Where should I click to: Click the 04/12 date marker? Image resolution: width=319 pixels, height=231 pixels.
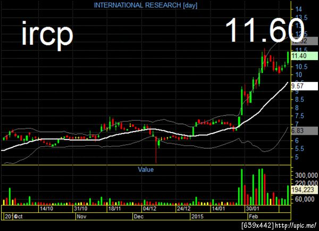coord(149,209)
